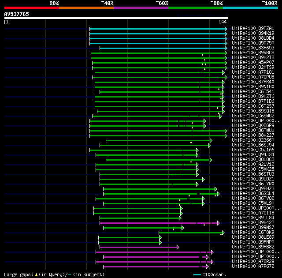Select the UniRef100_A7QR29 label

coord(253,262)
